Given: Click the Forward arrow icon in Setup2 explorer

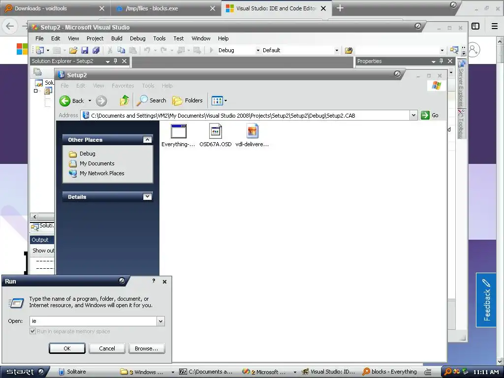Looking at the screenshot, I should 101,100.
